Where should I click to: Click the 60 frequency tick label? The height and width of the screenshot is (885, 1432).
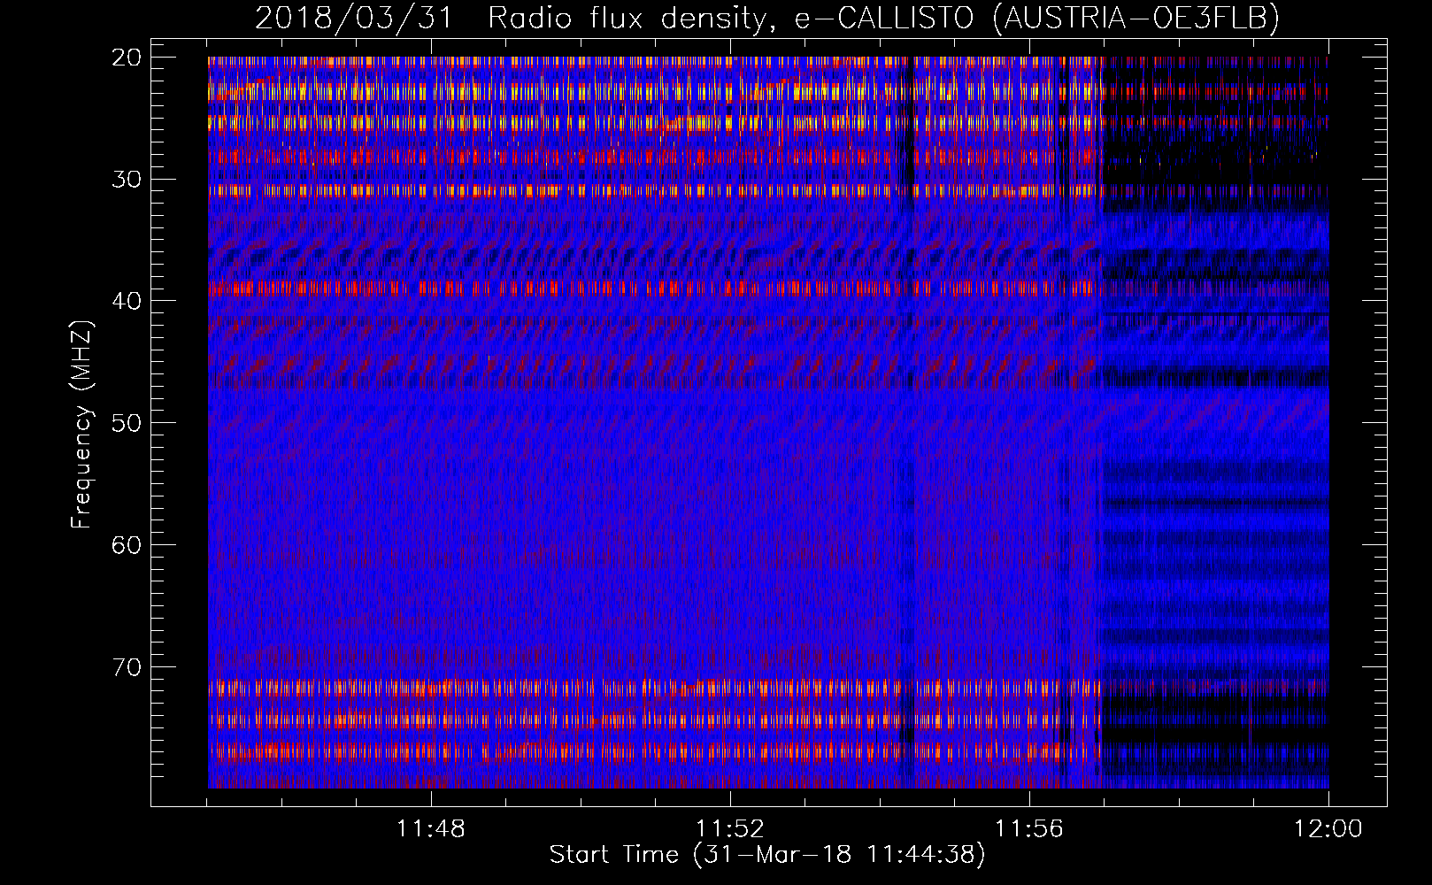coord(127,545)
